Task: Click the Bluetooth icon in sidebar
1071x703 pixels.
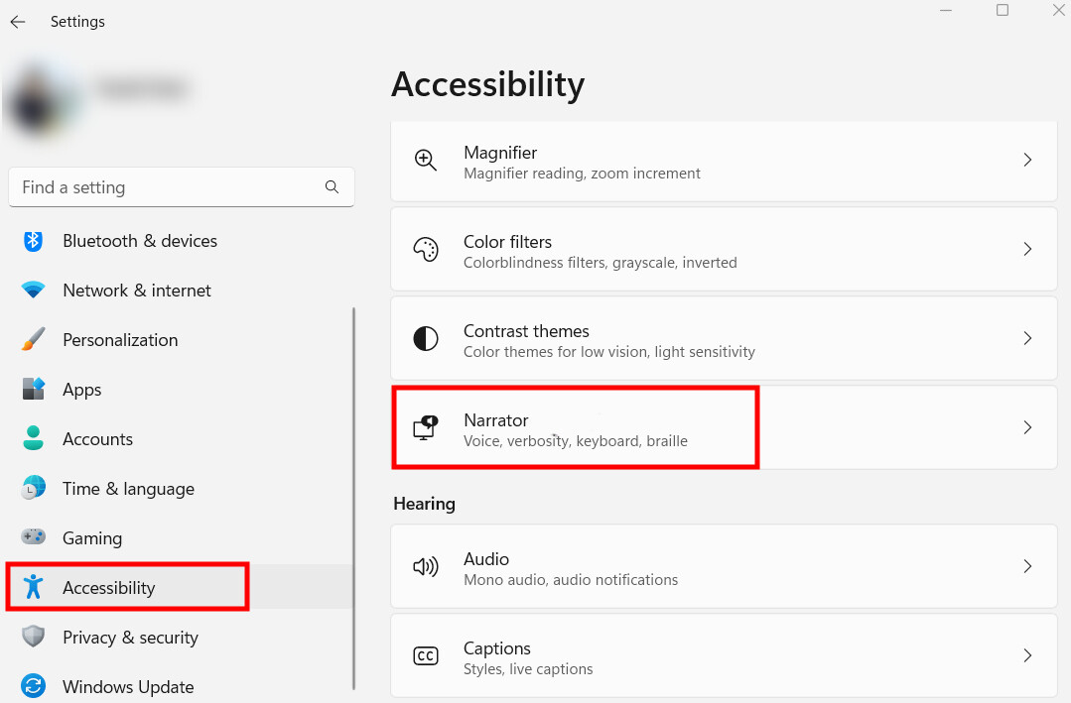Action: tap(33, 241)
